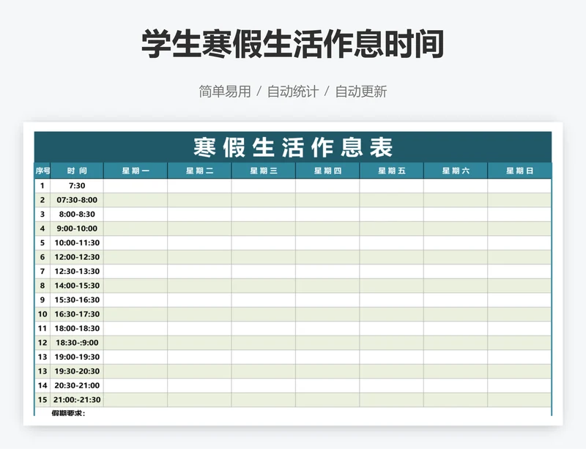Click the 简单易用 subtitle text

pyautogui.click(x=225, y=92)
